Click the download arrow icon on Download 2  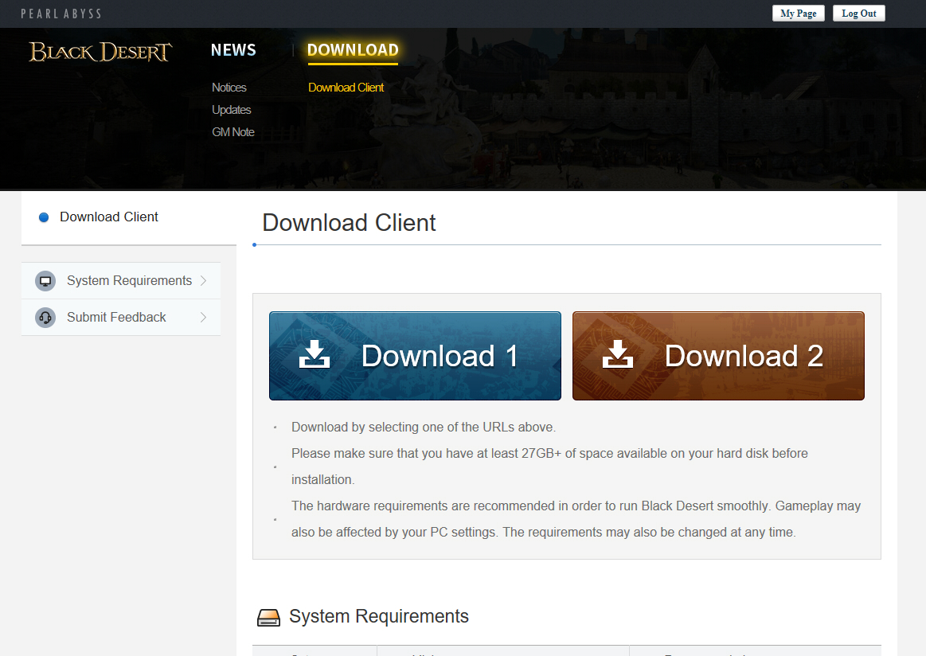[618, 354]
